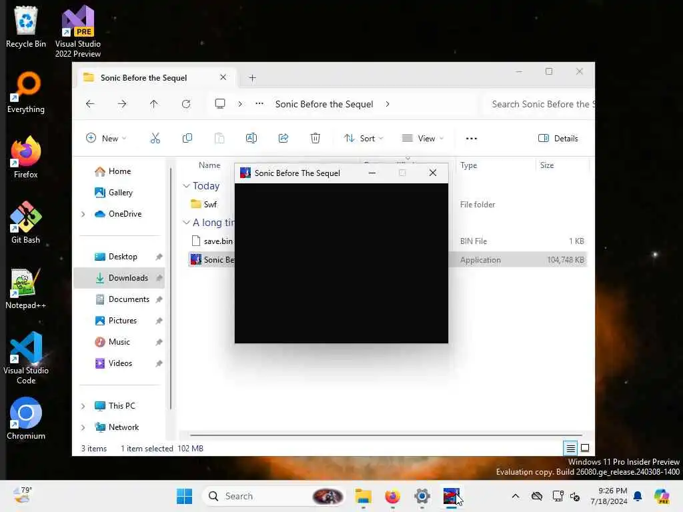
Task: Click the Delete trash icon in Explorer
Action: [x=315, y=139]
